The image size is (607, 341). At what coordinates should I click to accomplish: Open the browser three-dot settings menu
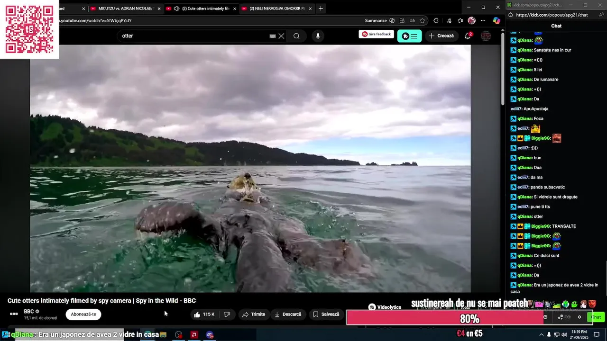[x=483, y=21]
